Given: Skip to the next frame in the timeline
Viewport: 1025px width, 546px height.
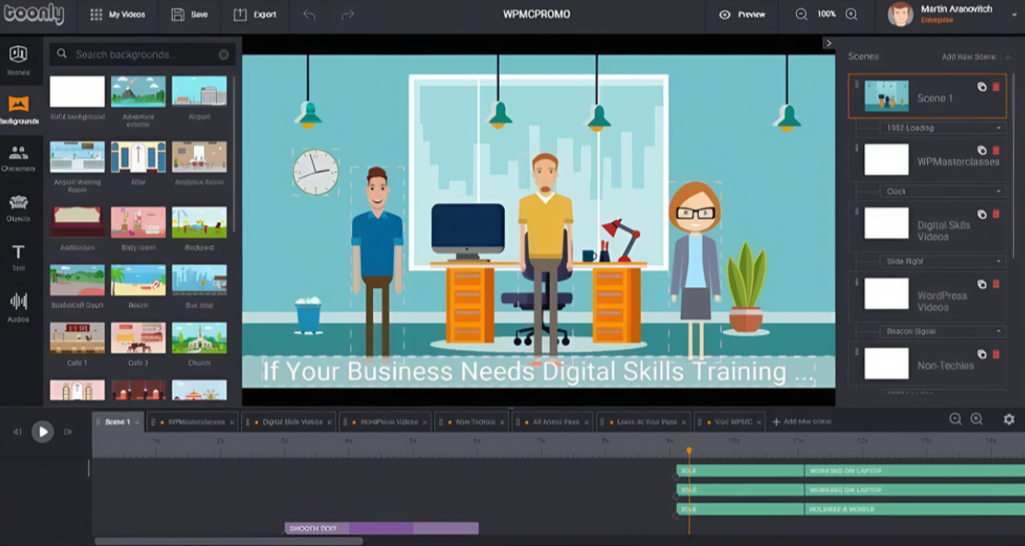Looking at the screenshot, I should (67, 432).
